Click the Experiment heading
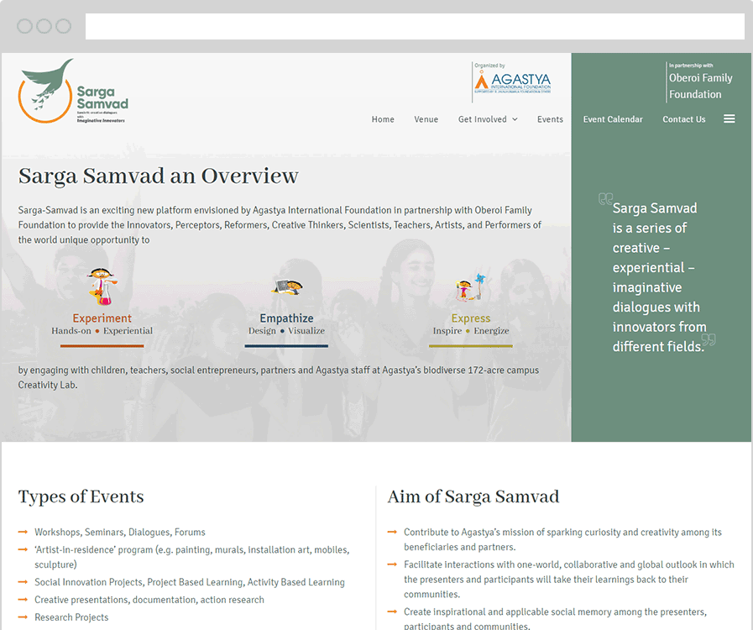Screen dimensions: 753x630 click(x=102, y=318)
